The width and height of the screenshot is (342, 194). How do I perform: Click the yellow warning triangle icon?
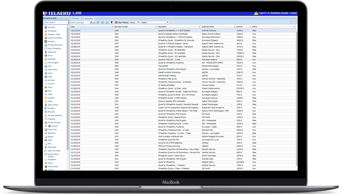(x=256, y=13)
